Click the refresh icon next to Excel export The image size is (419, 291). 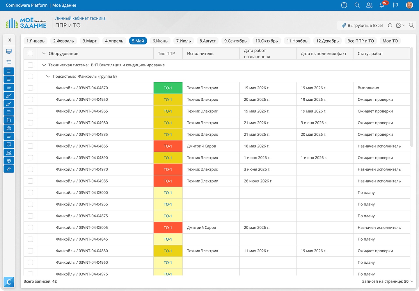coord(390,25)
